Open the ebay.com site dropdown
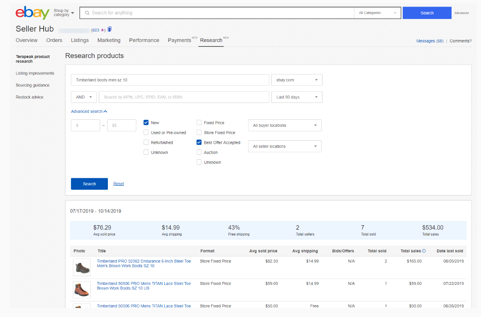This screenshot has height=317, width=481. click(297, 80)
